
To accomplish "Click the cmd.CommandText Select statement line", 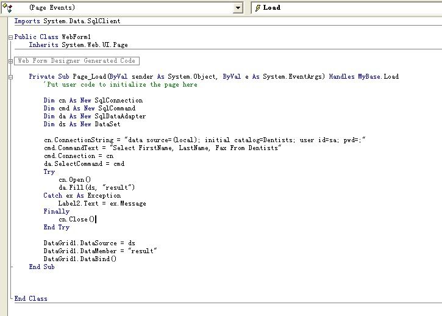I will [163, 148].
